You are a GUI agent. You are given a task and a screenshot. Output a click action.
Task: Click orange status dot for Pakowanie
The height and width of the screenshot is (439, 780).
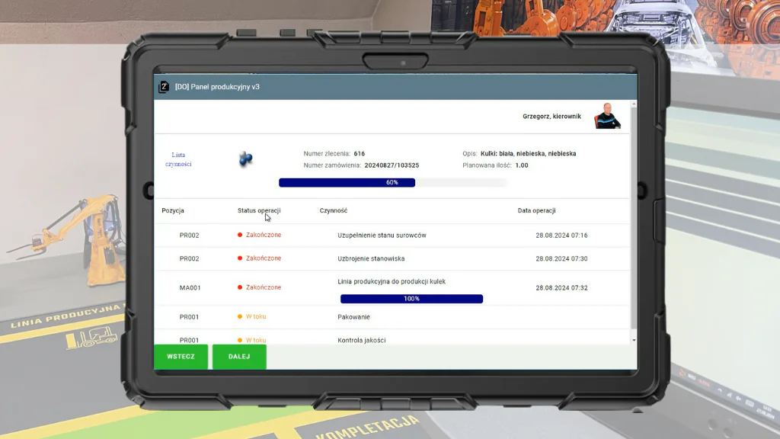[240, 316]
